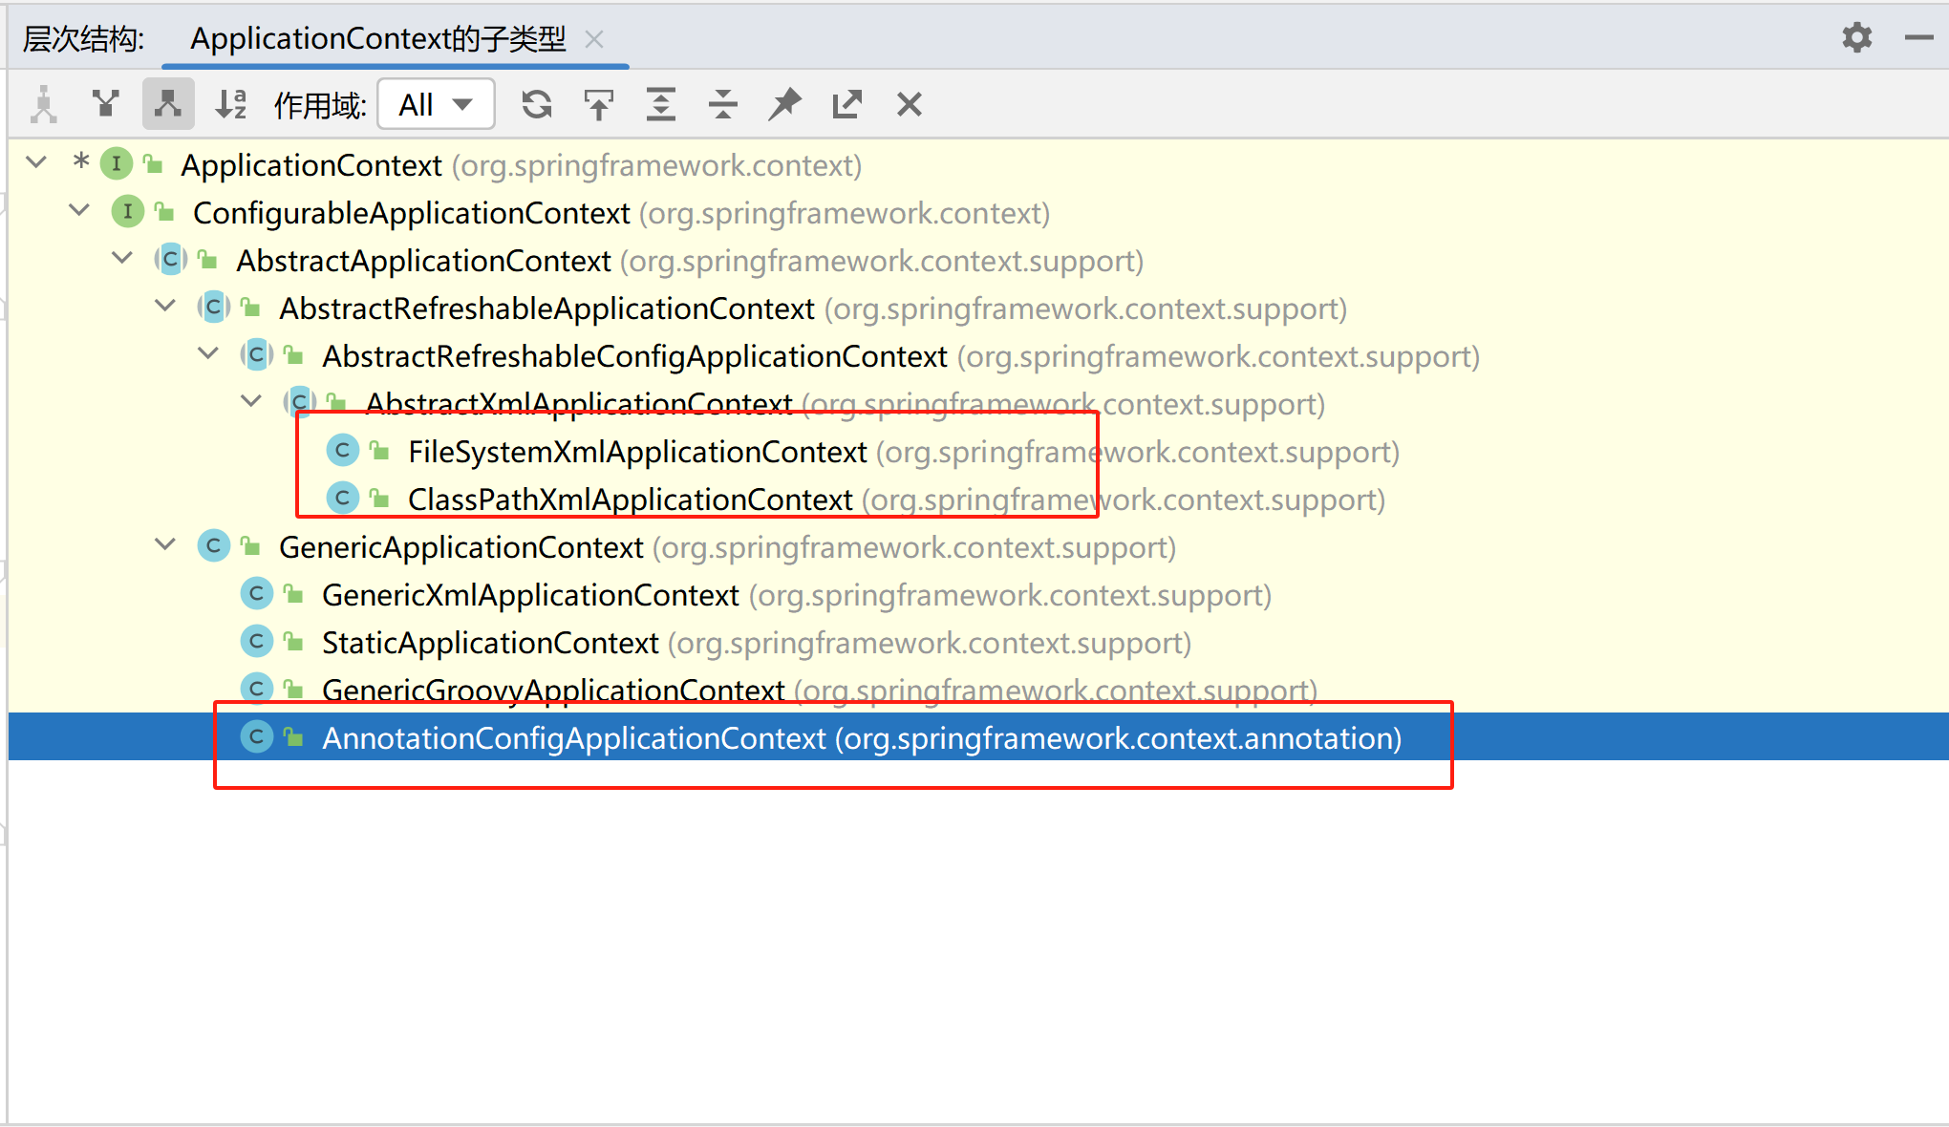Viewport: 1949px width, 1127px height.
Task: Click class icon beside GenericApplicationContext
Action: pyautogui.click(x=214, y=545)
